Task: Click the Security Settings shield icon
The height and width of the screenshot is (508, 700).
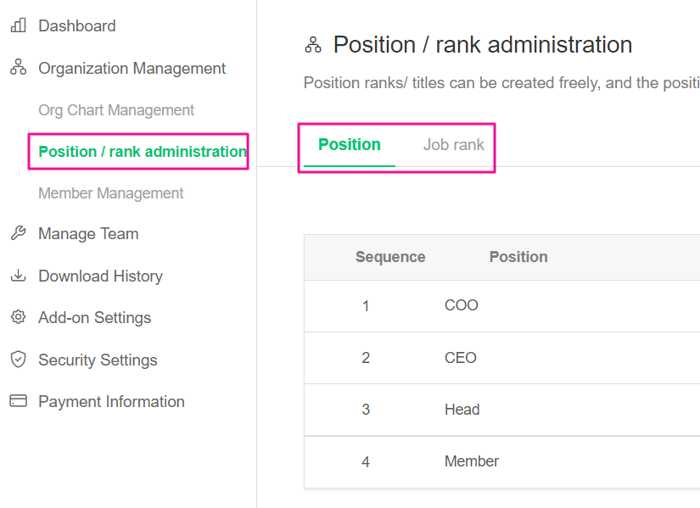Action: (18, 360)
